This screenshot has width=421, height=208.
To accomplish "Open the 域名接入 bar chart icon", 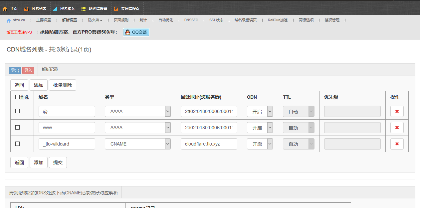I will pyautogui.click(x=55, y=9).
